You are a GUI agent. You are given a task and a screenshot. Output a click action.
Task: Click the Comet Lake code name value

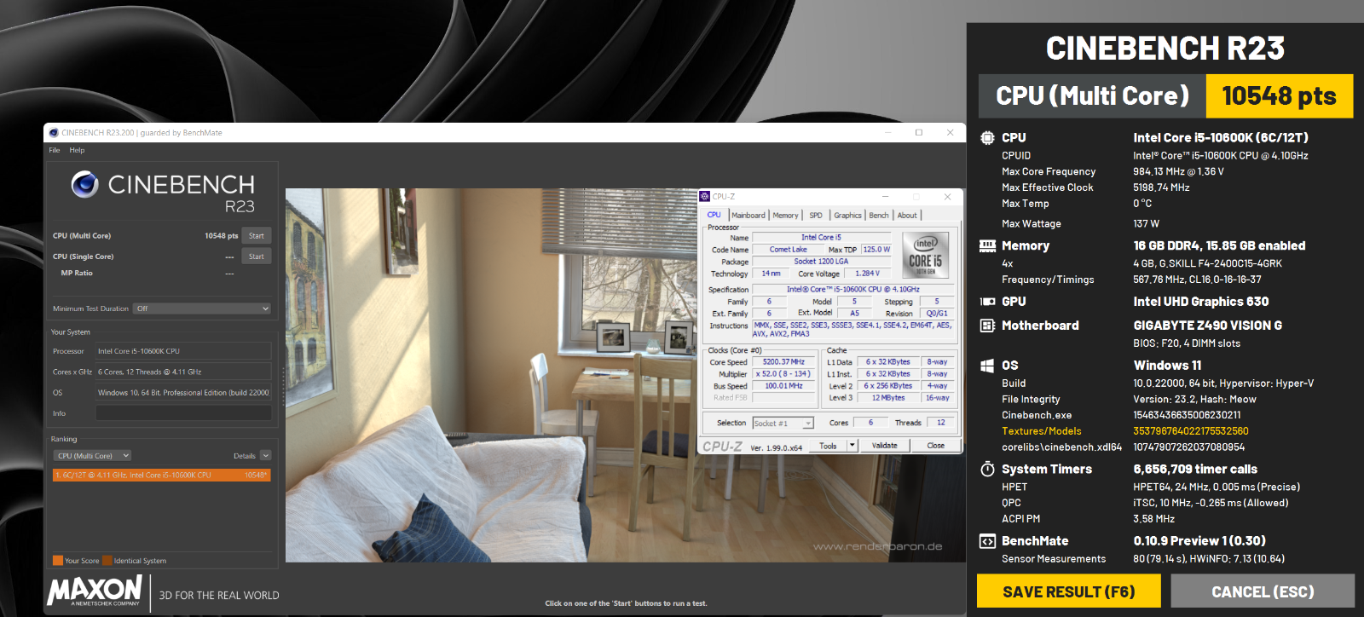(788, 250)
